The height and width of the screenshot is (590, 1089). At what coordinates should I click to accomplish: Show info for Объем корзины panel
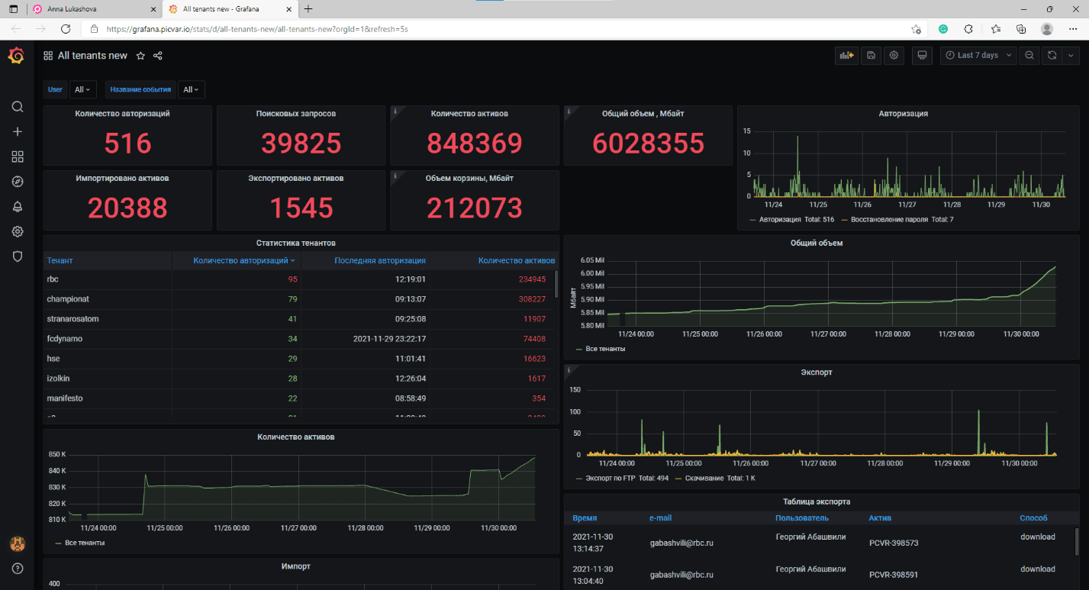click(395, 176)
